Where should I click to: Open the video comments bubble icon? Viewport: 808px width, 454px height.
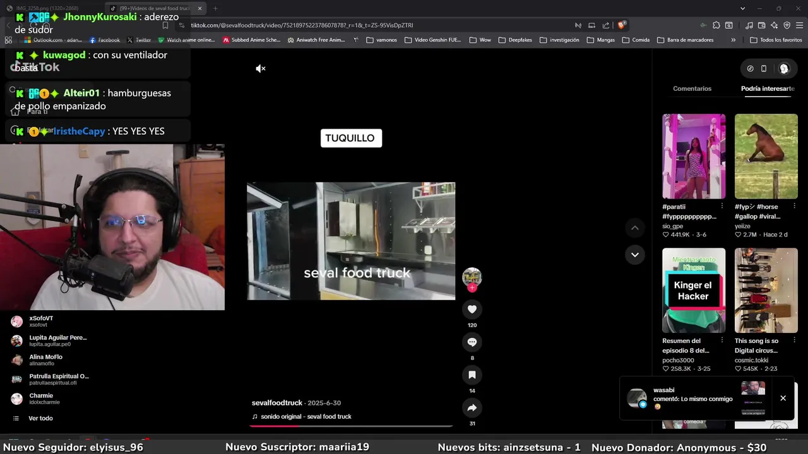coord(472,342)
